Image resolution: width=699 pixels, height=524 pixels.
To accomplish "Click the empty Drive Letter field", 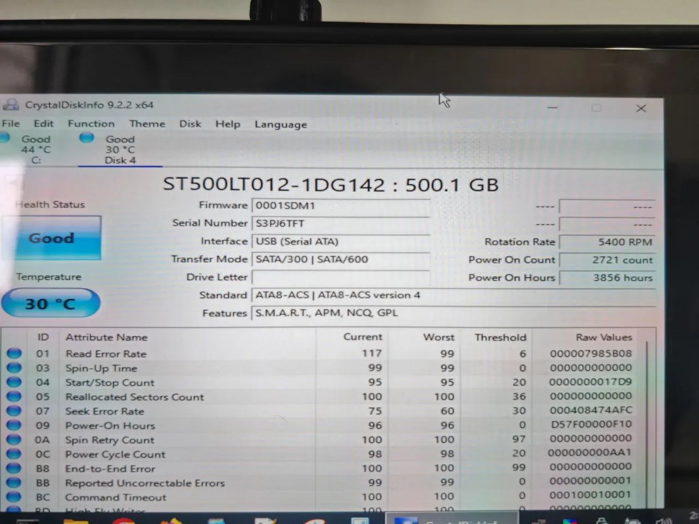I will [341, 277].
